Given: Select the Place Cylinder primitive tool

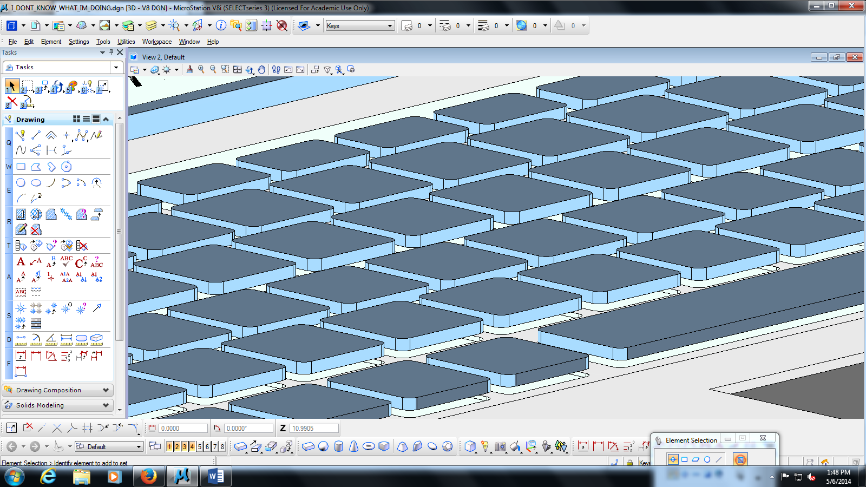Looking at the screenshot, I should click(339, 446).
